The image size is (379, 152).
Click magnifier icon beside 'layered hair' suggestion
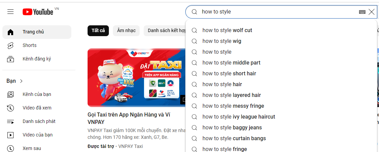(x=194, y=95)
